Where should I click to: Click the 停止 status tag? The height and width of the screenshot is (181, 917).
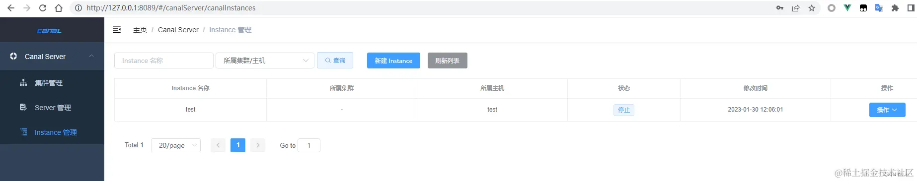[624, 110]
